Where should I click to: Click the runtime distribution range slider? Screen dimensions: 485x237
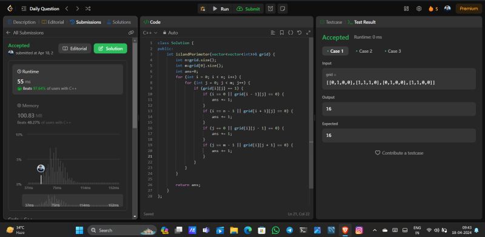pos(72,201)
